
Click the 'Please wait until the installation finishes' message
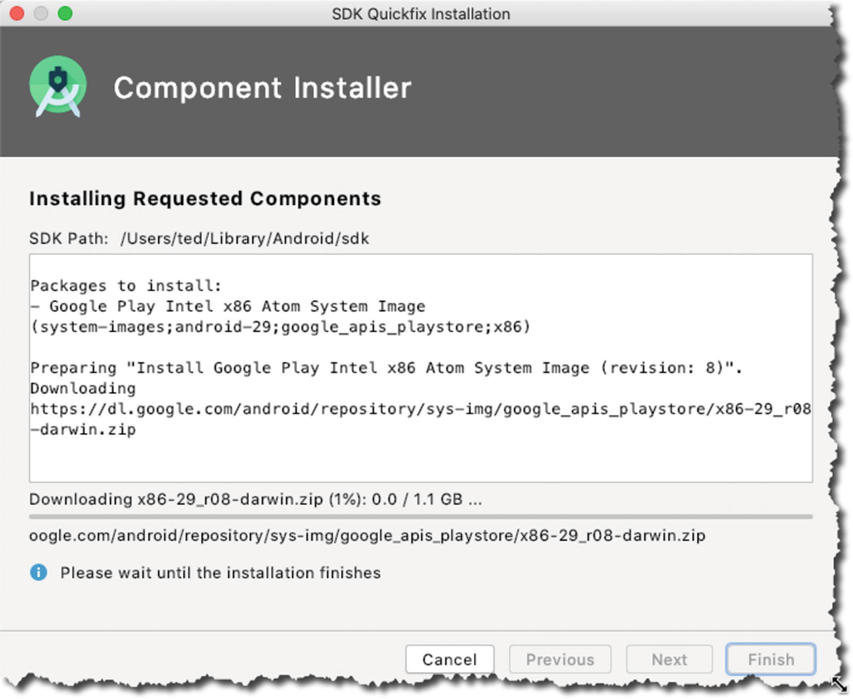coord(221,573)
